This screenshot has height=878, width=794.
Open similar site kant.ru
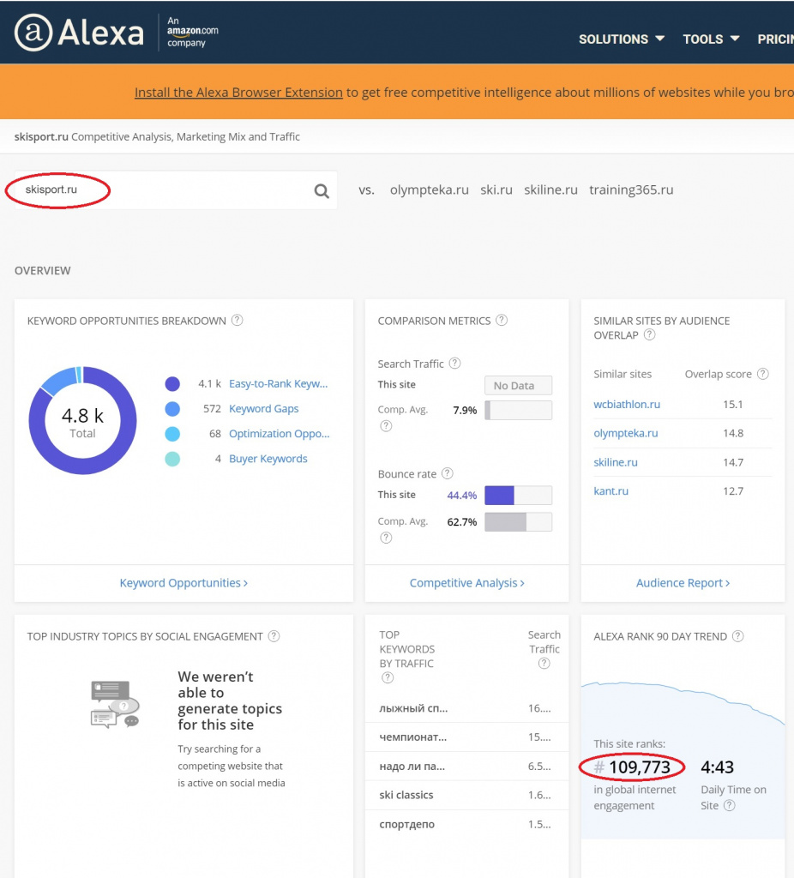coord(611,491)
